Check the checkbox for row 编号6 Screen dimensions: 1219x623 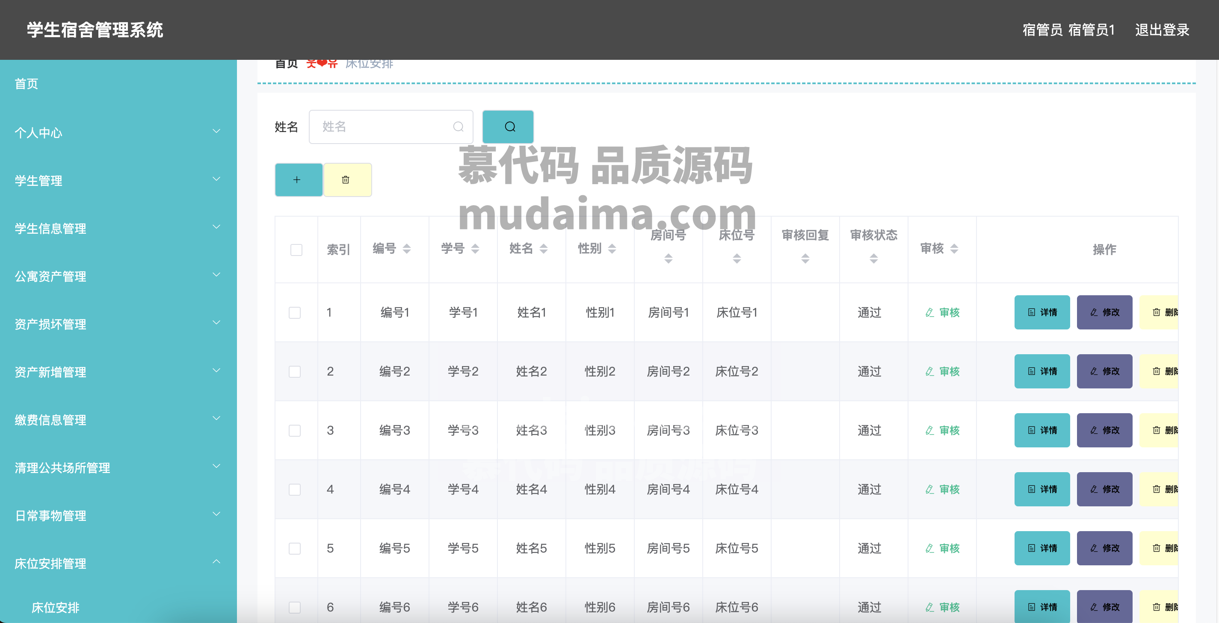[x=295, y=607]
